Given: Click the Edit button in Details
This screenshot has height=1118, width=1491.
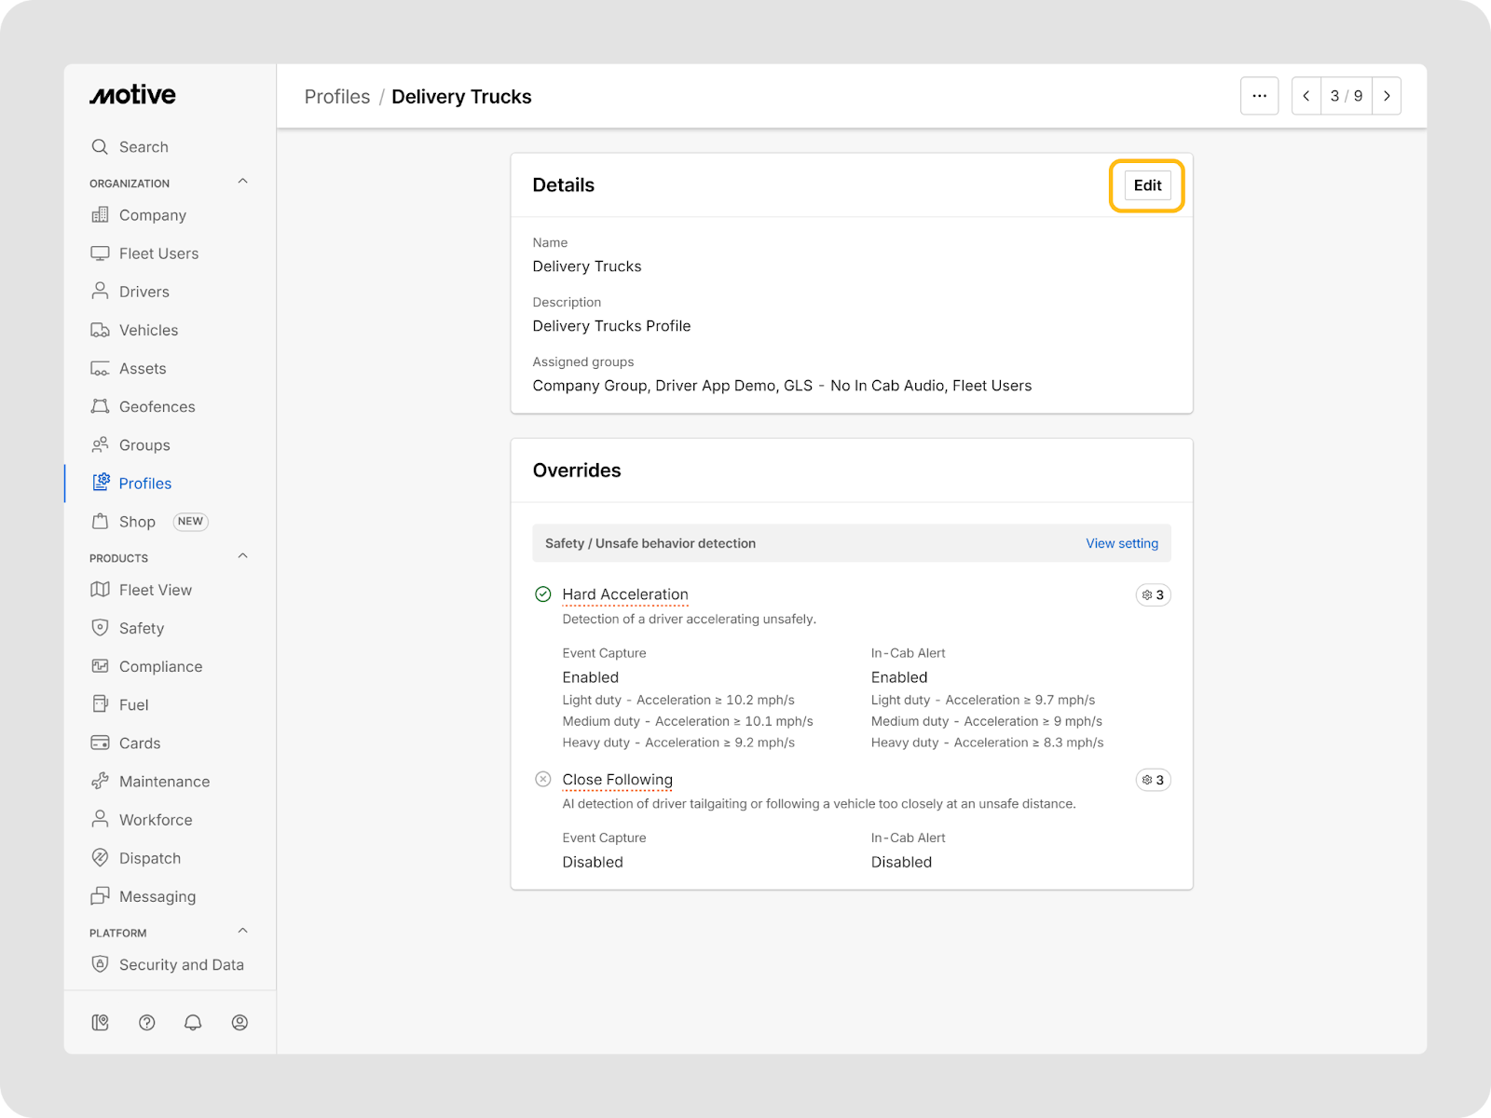Looking at the screenshot, I should (1147, 185).
